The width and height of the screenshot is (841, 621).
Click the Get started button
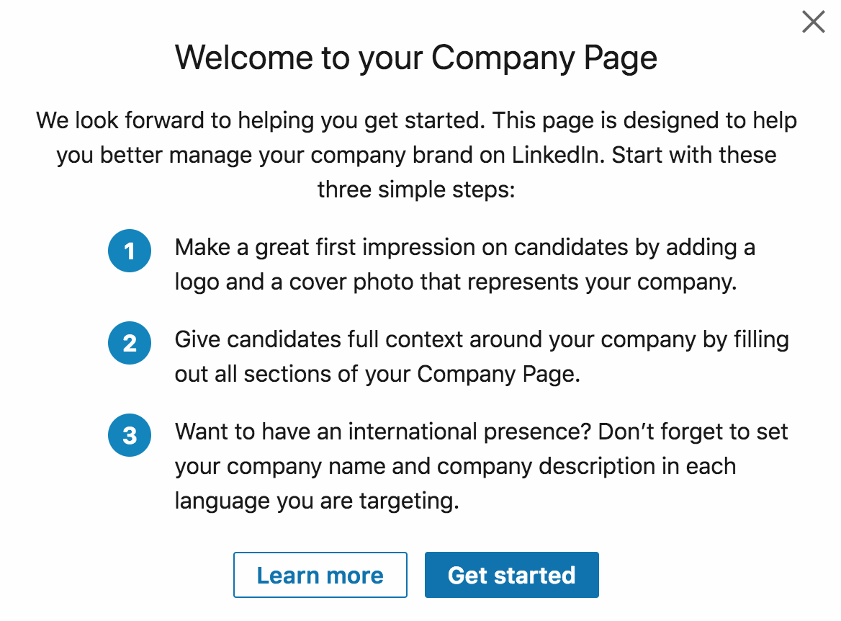(511, 575)
